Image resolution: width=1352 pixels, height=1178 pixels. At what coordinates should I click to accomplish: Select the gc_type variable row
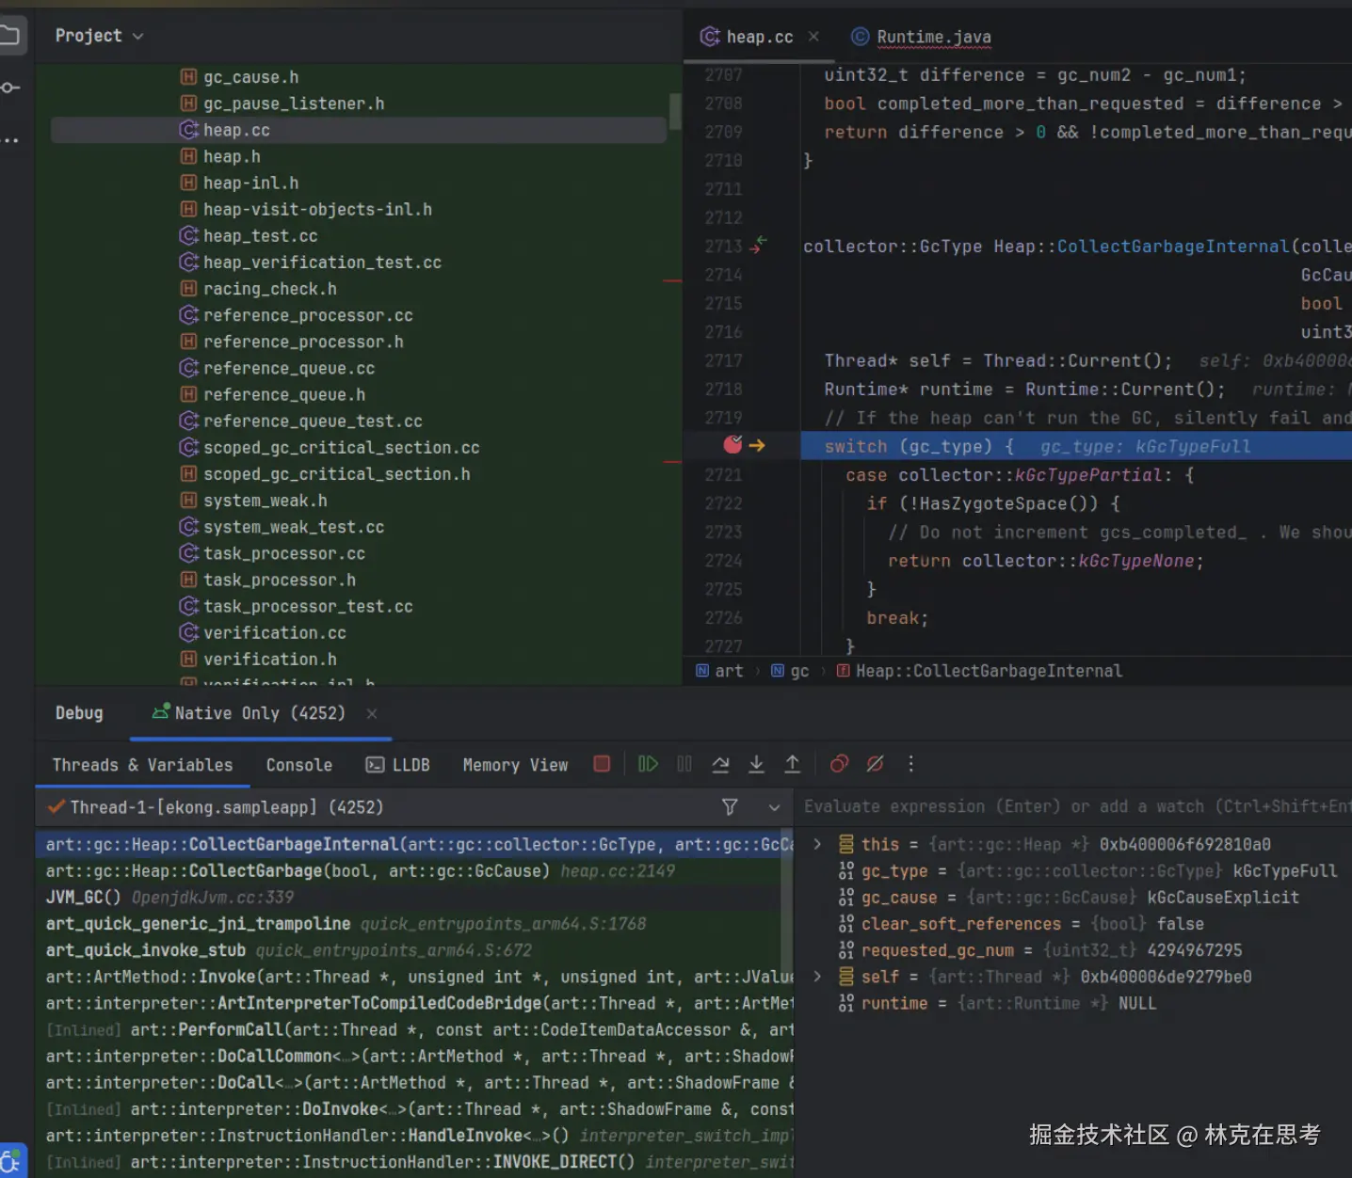click(1074, 871)
